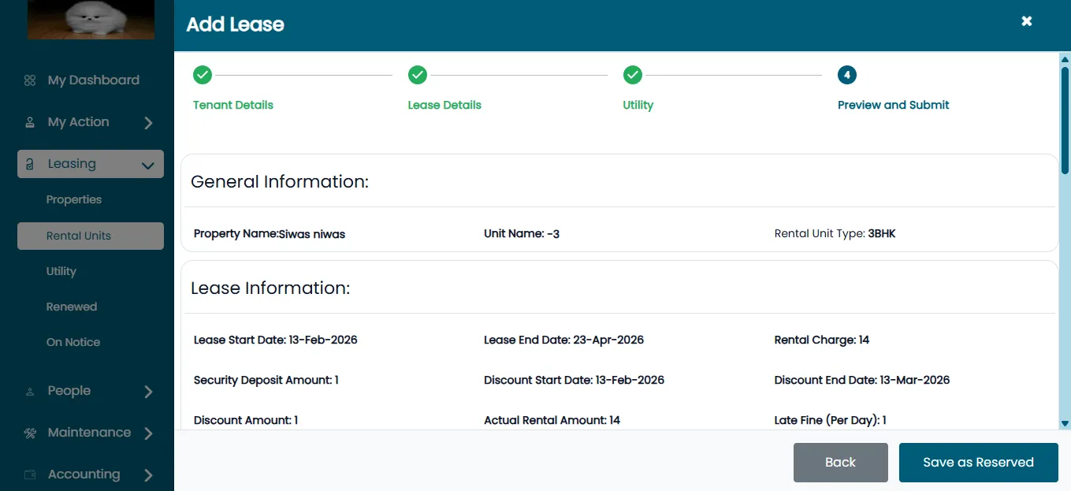The height and width of the screenshot is (491, 1071).
Task: Jump to Tenant Details step label
Action: 233,105
